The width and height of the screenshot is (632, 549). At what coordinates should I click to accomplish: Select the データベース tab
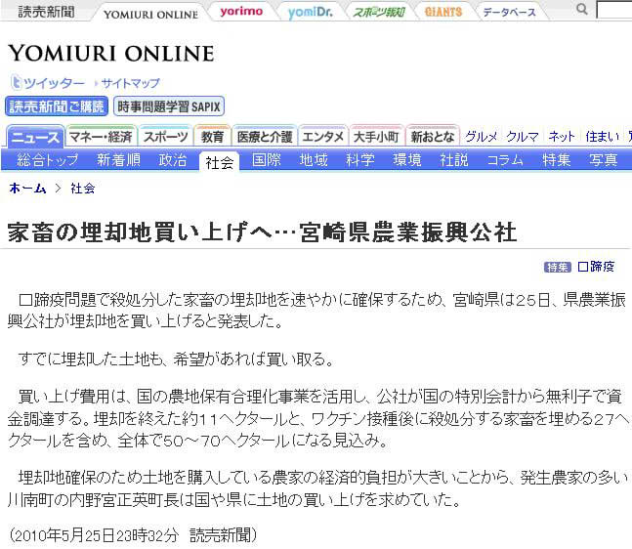pyautogui.click(x=509, y=12)
